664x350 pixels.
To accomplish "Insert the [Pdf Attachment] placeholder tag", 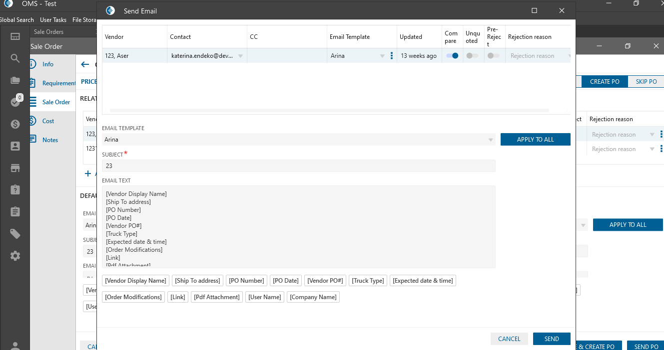I will 217,297.
